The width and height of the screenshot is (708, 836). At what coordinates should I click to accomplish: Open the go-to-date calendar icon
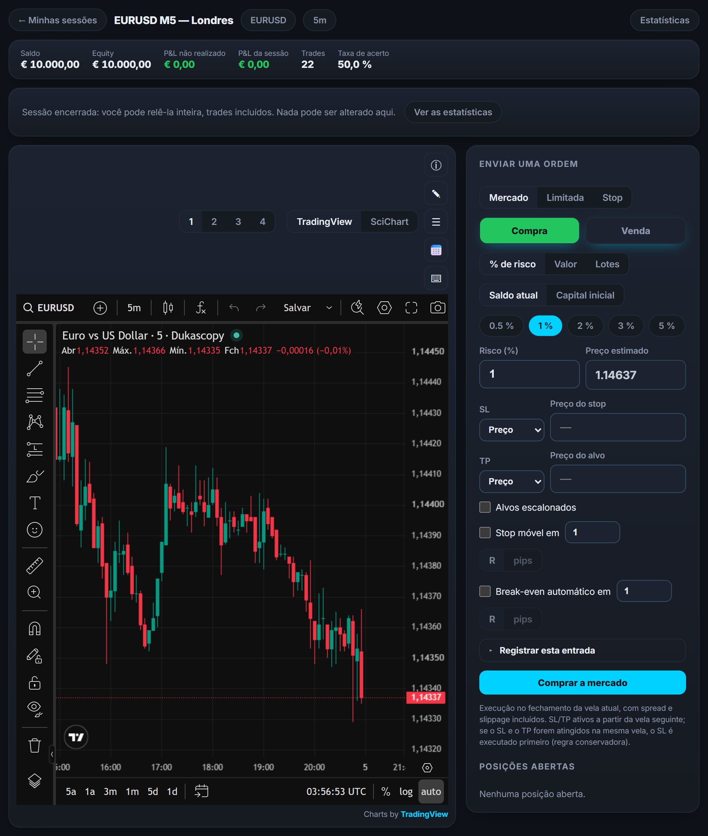tap(201, 791)
